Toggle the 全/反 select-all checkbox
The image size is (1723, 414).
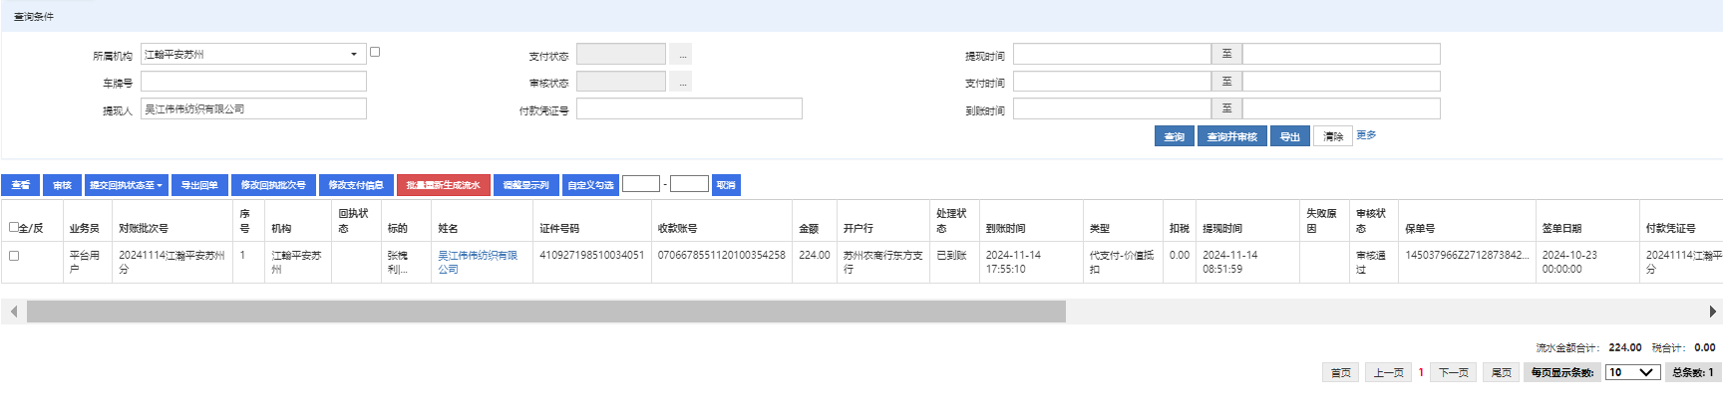(14, 227)
